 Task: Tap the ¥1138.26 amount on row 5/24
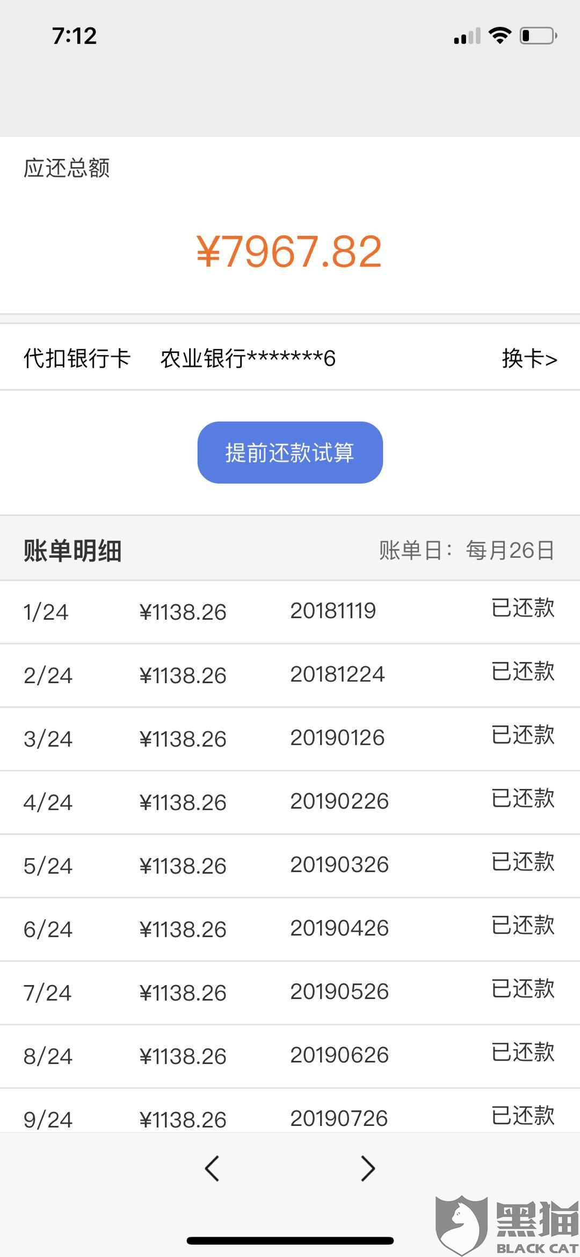[x=183, y=866]
